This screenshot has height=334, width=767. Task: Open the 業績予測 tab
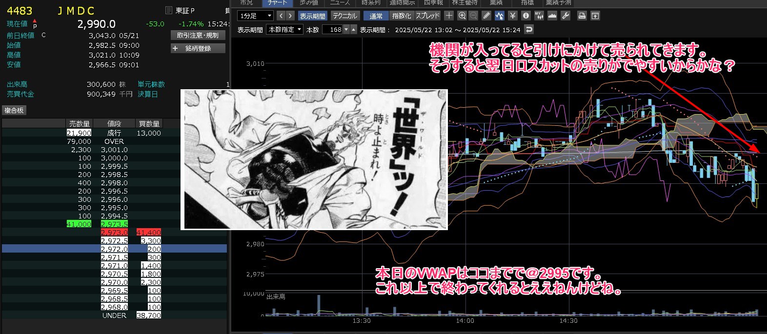[x=558, y=2]
